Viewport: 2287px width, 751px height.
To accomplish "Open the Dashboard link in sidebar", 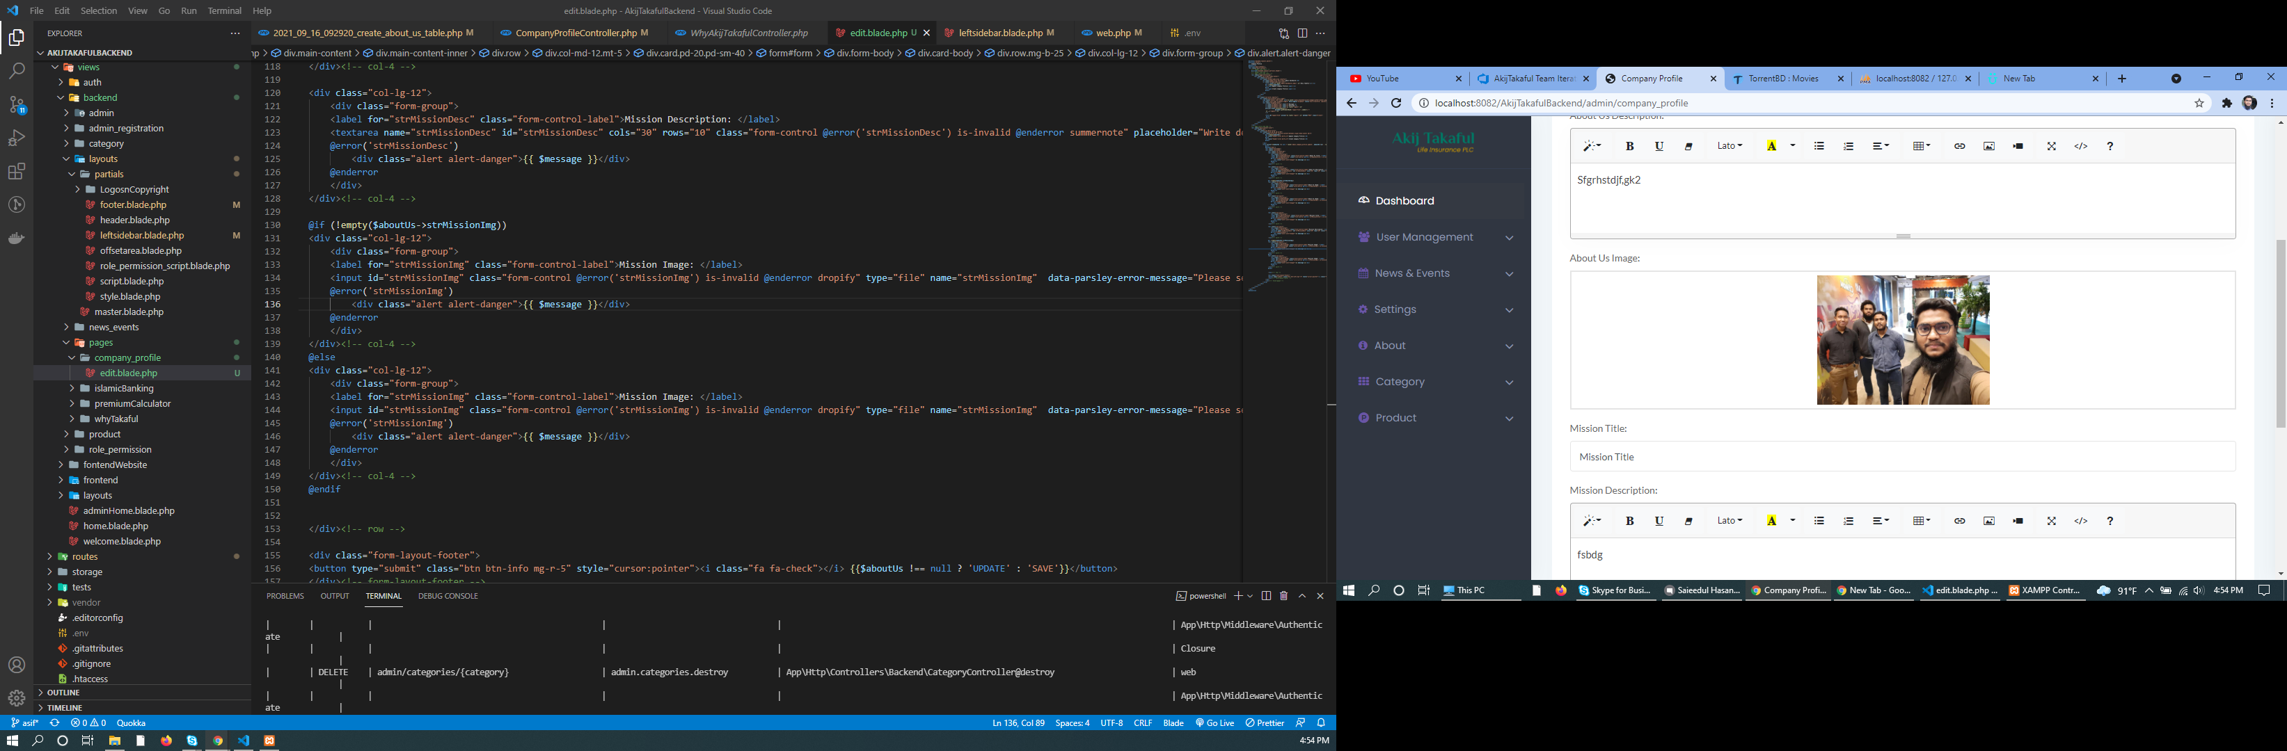I will [1404, 201].
